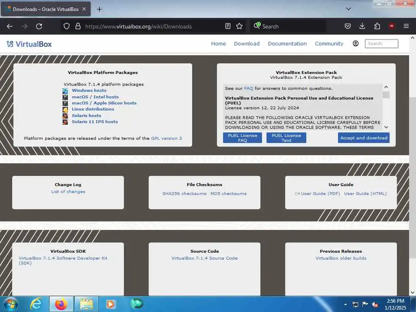
Task: Click the taskbar clock showing 2:56 PM
Action: (x=395, y=304)
